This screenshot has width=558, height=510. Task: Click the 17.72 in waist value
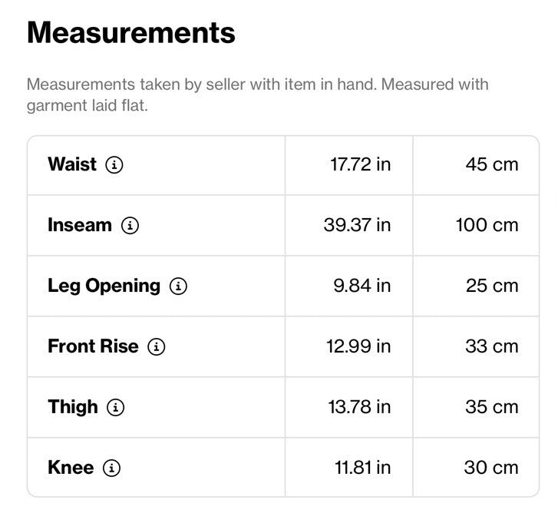click(x=361, y=164)
